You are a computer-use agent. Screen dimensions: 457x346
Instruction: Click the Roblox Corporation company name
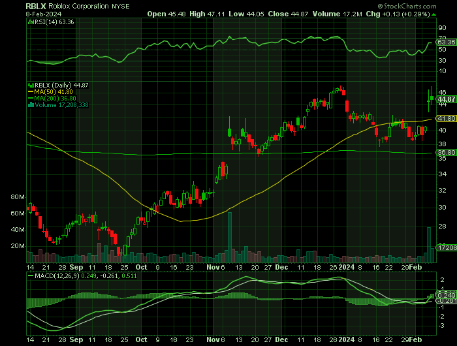click(x=78, y=6)
